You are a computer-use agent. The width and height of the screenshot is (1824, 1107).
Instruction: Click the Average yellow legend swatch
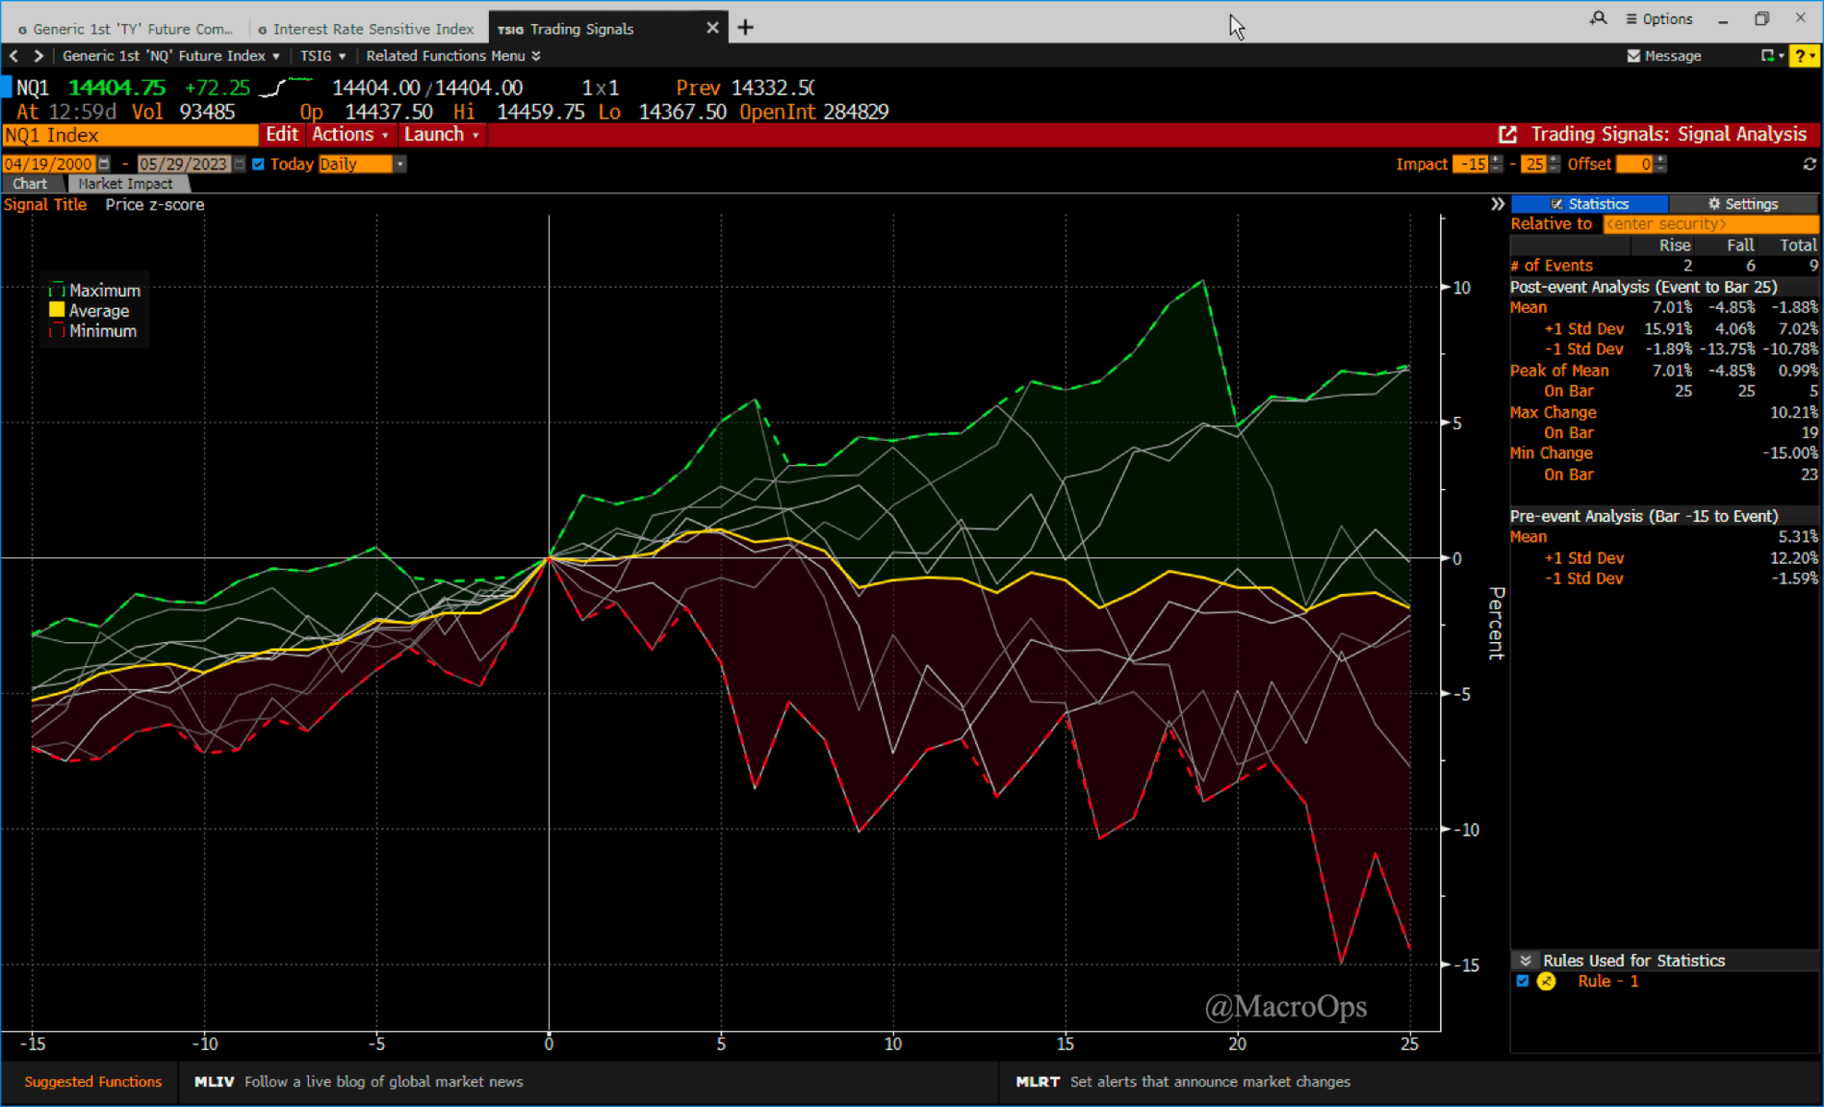[57, 311]
